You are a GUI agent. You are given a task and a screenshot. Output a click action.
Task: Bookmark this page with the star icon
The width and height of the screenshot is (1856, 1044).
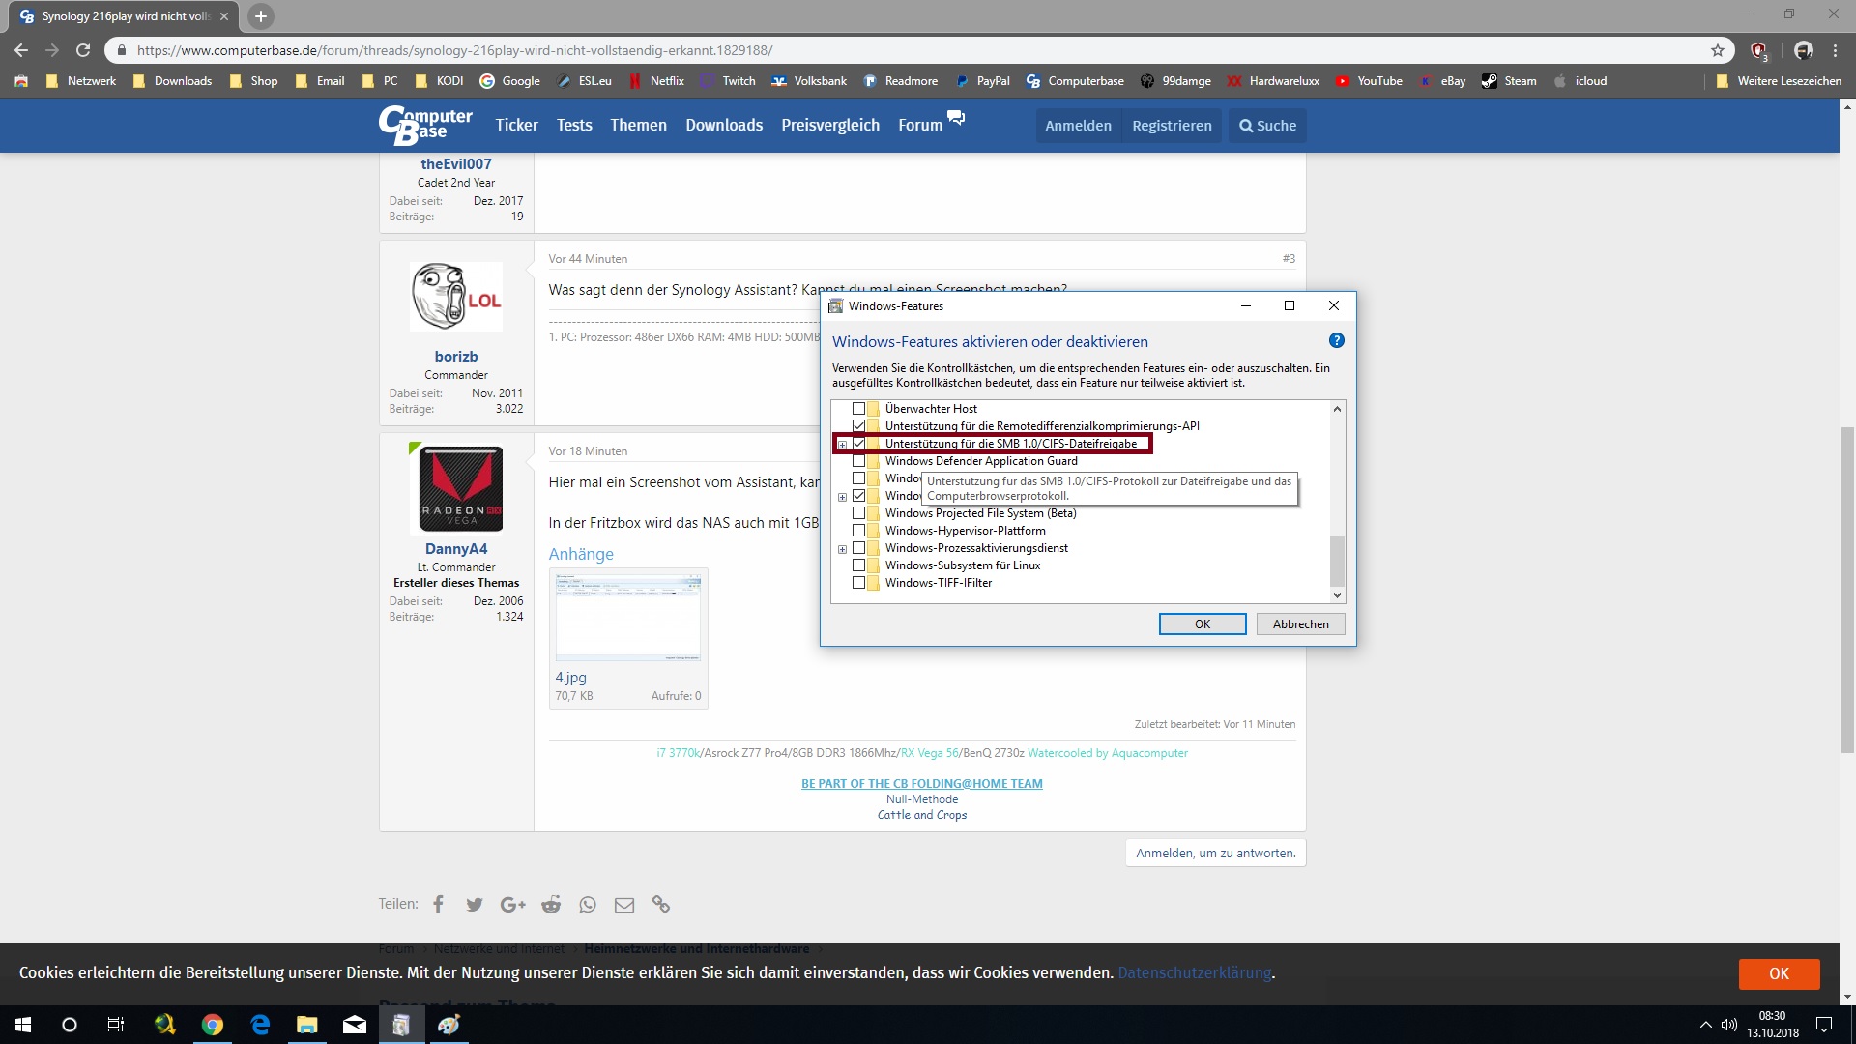(1718, 50)
